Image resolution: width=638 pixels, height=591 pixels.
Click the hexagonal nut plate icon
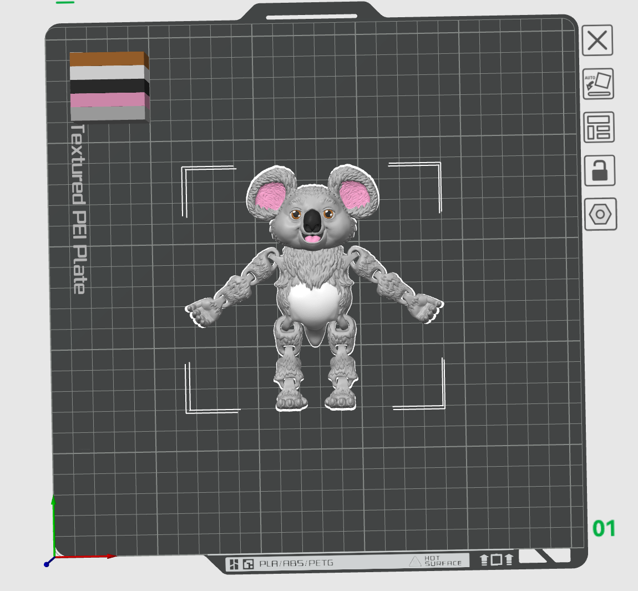[600, 215]
